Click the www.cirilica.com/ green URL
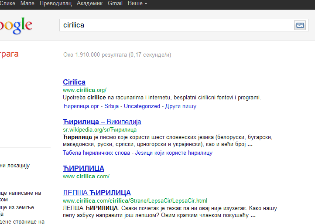Viewport: 315px width, 224px height. pyautogui.click(x=86, y=176)
